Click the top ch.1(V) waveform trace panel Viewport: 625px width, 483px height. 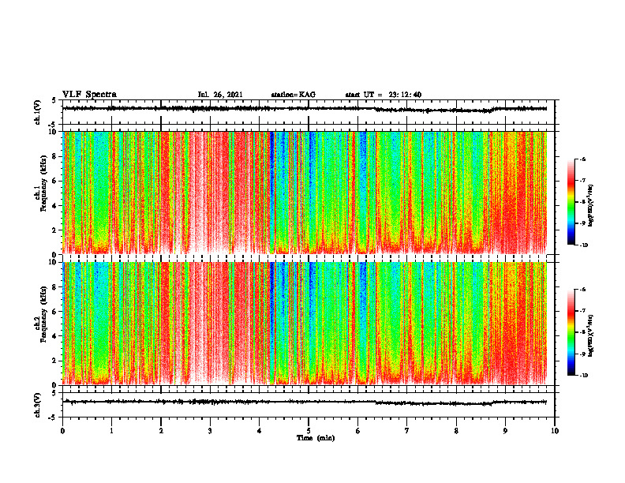point(309,112)
